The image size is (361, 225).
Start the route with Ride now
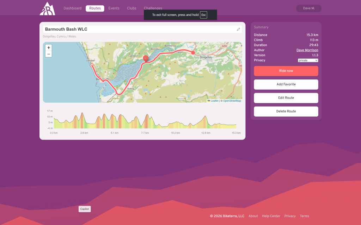pos(286,71)
